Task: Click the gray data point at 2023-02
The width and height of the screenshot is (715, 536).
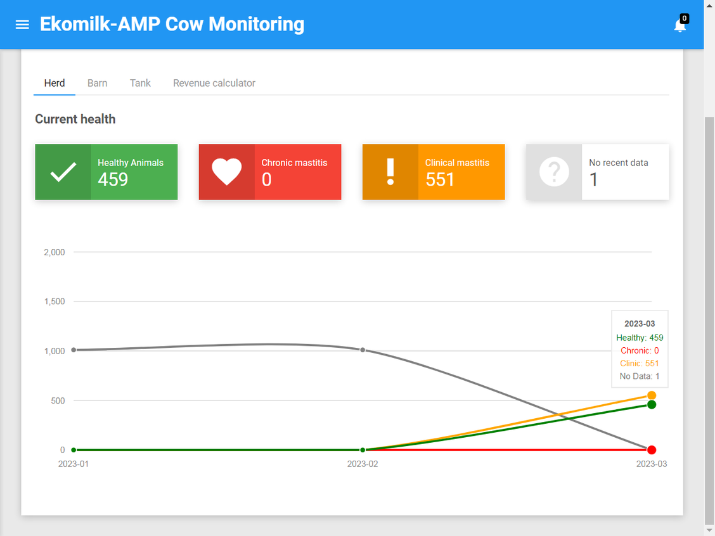Action: (363, 350)
